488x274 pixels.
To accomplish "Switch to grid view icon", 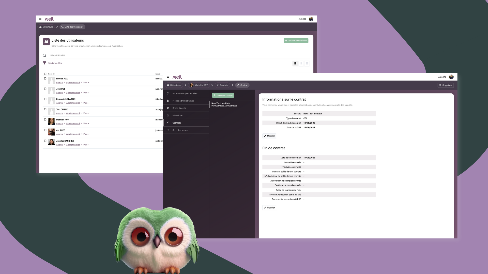I will coord(307,63).
